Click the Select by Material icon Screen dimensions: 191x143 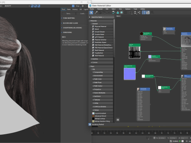pos(152,13)
